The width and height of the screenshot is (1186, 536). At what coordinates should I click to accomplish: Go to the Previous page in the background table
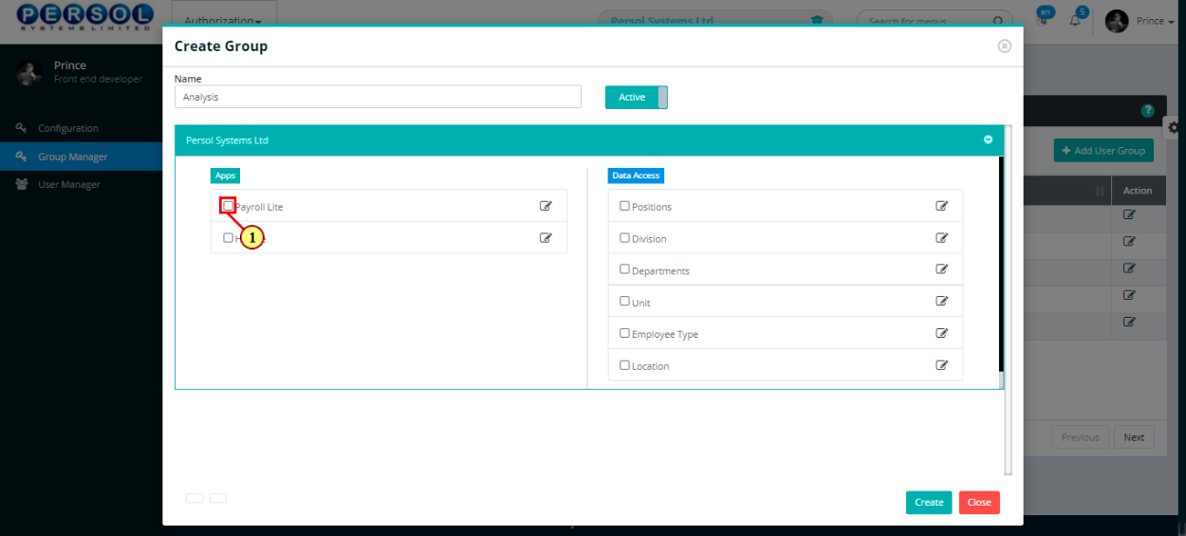click(x=1080, y=437)
